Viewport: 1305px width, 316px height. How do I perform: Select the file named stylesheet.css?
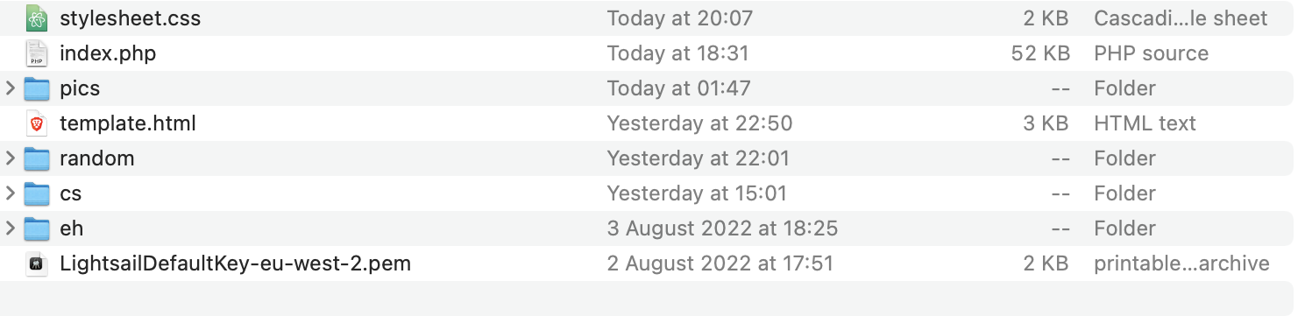point(130,18)
